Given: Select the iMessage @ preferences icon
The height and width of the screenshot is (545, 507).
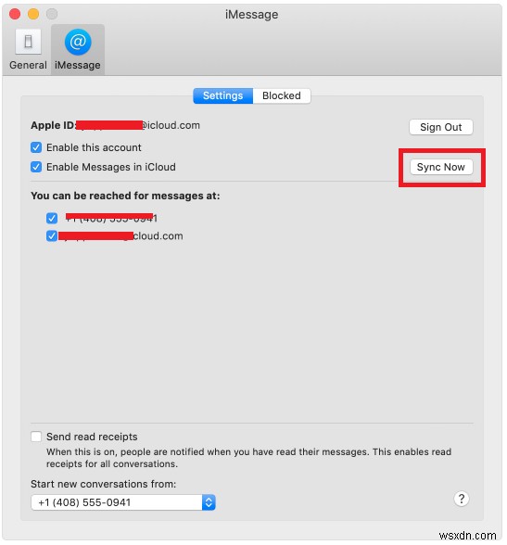Looking at the screenshot, I should pyautogui.click(x=78, y=42).
